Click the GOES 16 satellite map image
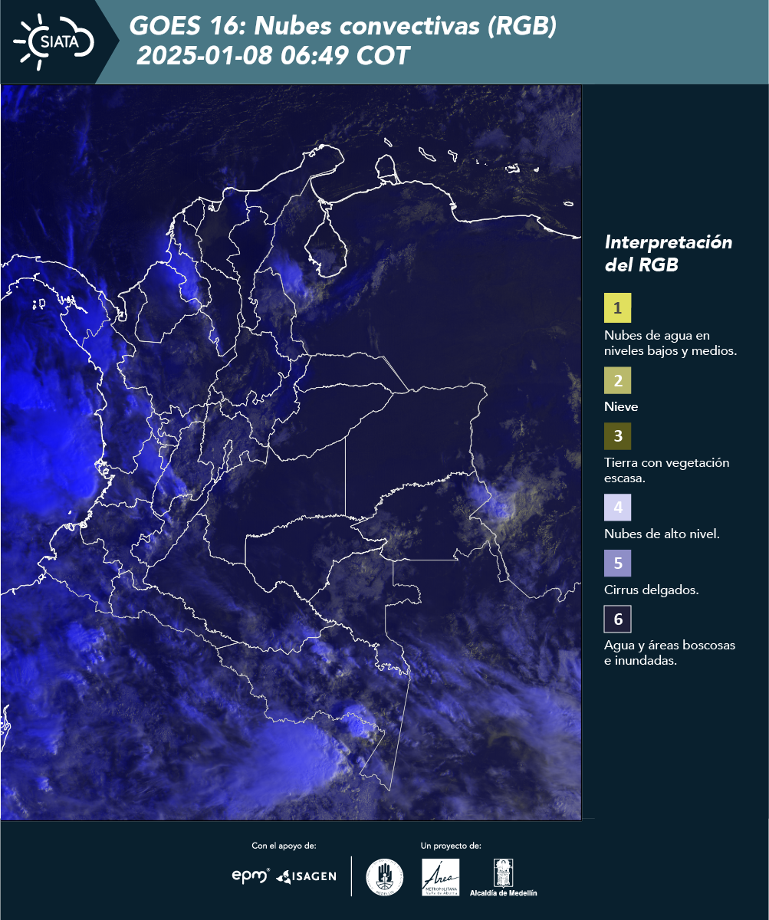This screenshot has height=920, width=769. click(291, 452)
